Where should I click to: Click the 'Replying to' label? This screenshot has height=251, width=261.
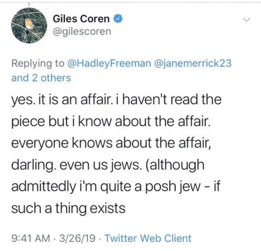[x=38, y=63]
